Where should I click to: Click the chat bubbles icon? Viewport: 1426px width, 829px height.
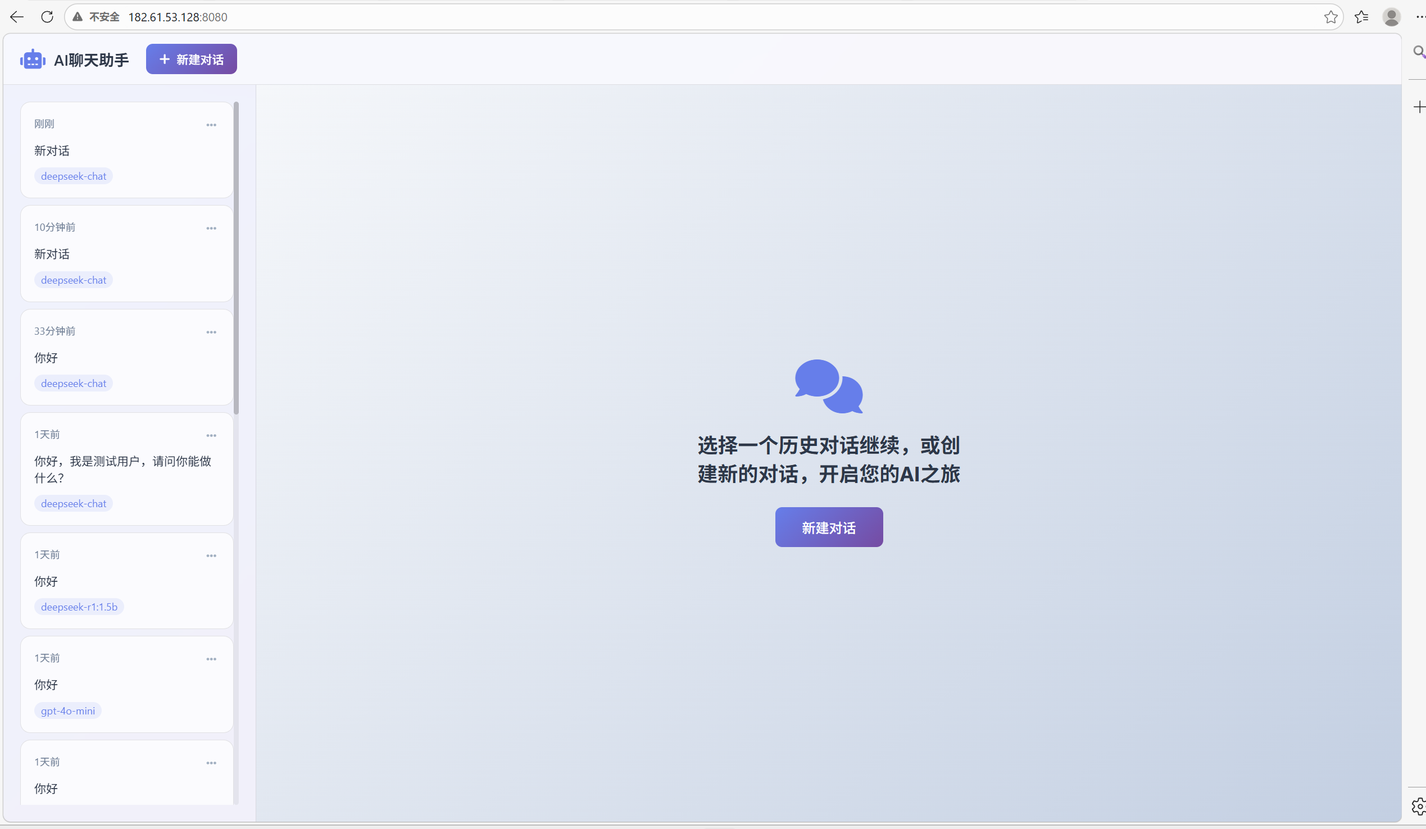click(x=828, y=386)
